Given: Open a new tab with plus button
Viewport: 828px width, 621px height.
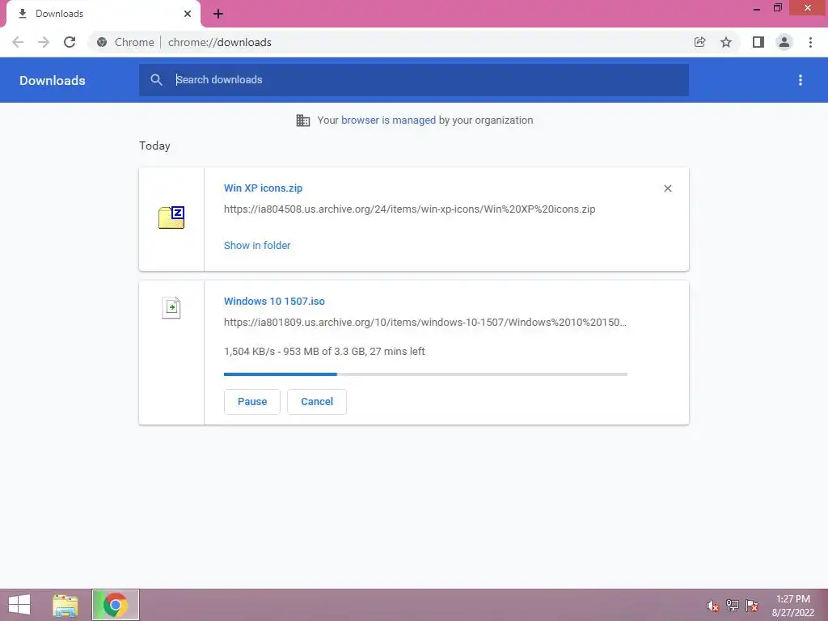Looking at the screenshot, I should pos(218,15).
